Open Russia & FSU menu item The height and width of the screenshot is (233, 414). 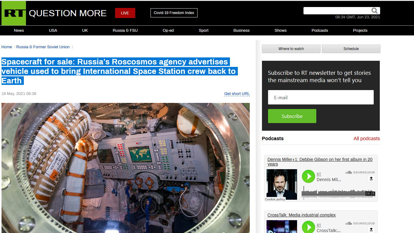[x=125, y=31]
